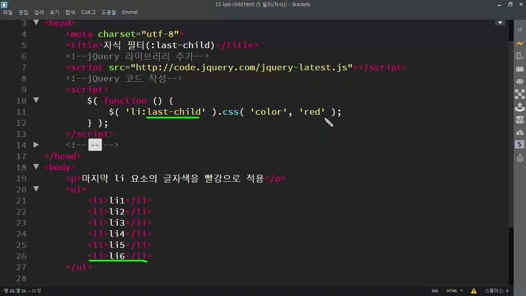The height and width of the screenshot is (296, 526).
Task: Click the folded comment marker on line 14
Action: (x=95, y=145)
